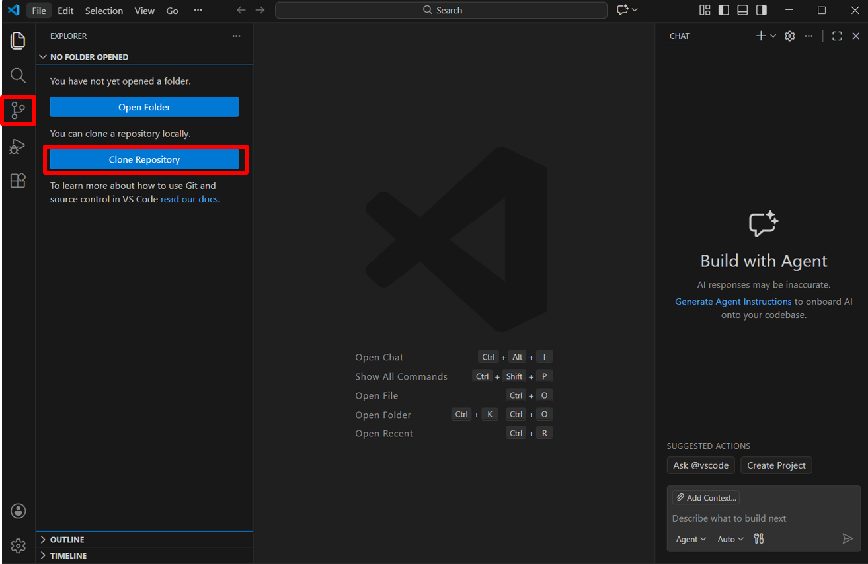Open Explorer Views and More Actions ellipsis

click(x=237, y=36)
